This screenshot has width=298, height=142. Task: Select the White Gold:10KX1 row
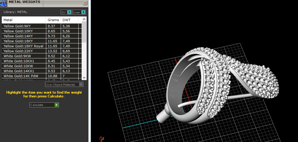(x=42, y=61)
